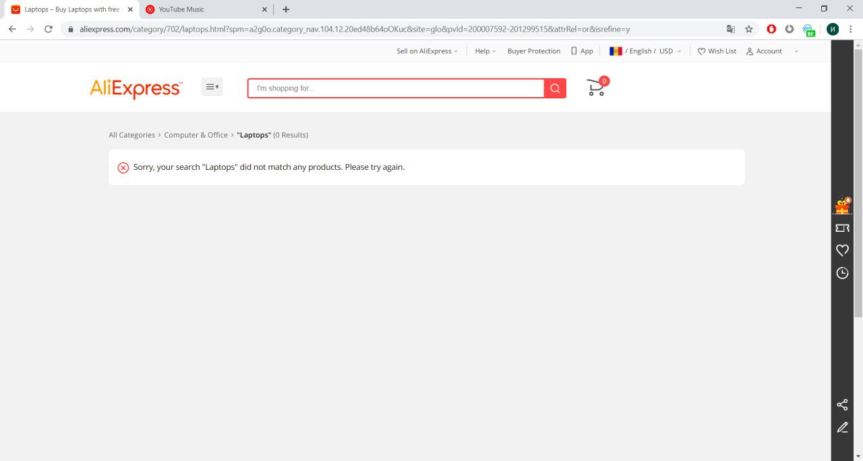Close the YouTube Music tab
863x461 pixels.
tap(264, 9)
